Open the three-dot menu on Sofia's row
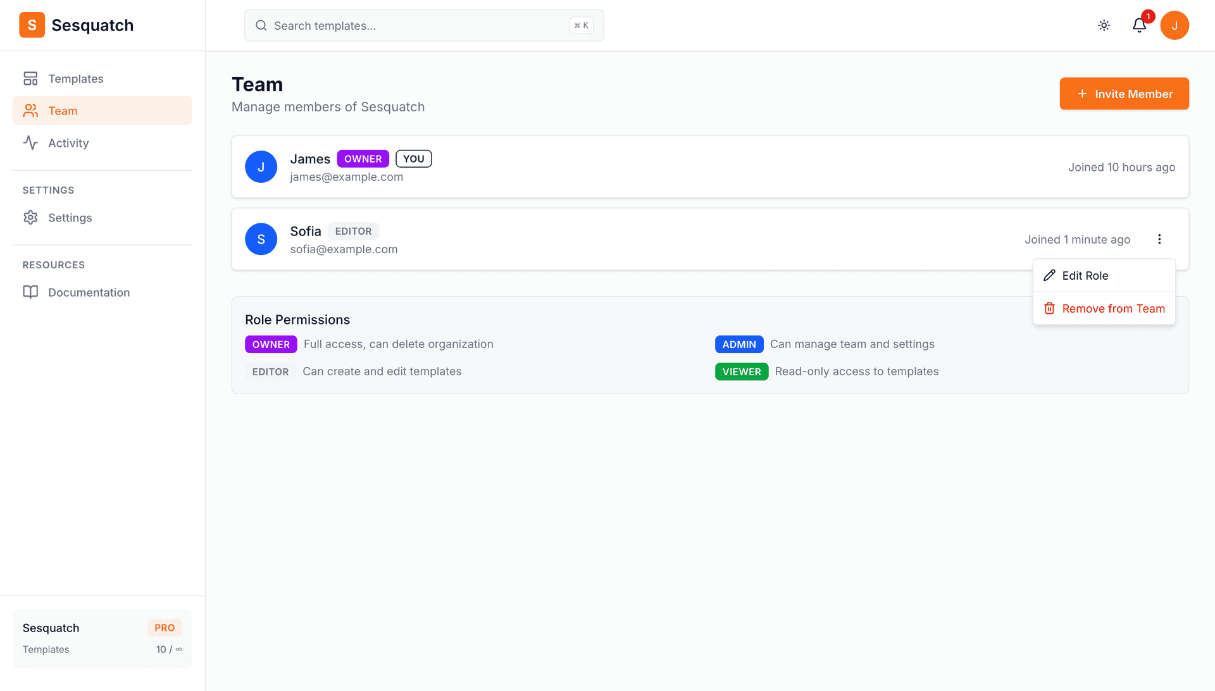The image size is (1215, 691). tap(1160, 239)
